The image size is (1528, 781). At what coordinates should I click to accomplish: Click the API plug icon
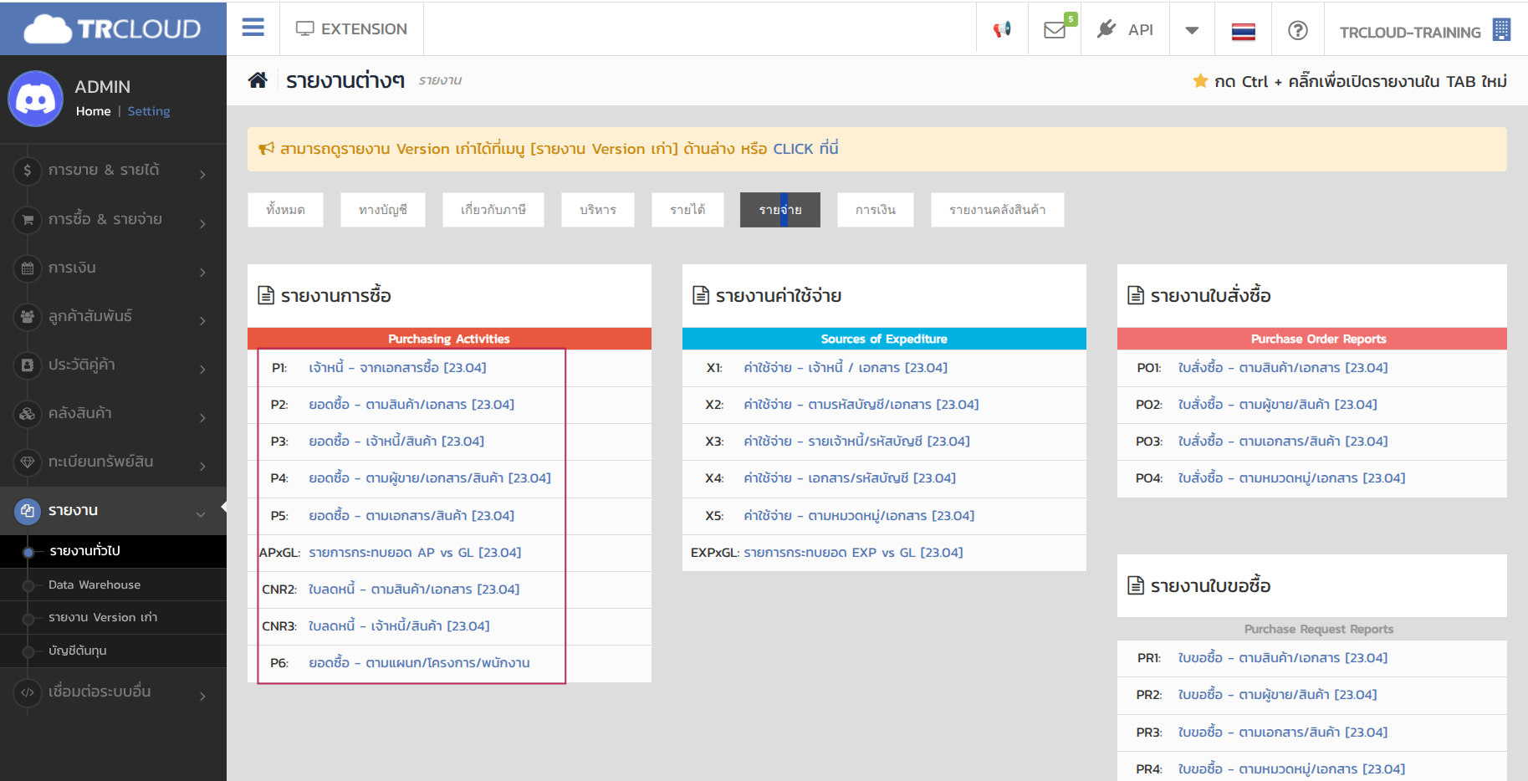(x=1106, y=29)
